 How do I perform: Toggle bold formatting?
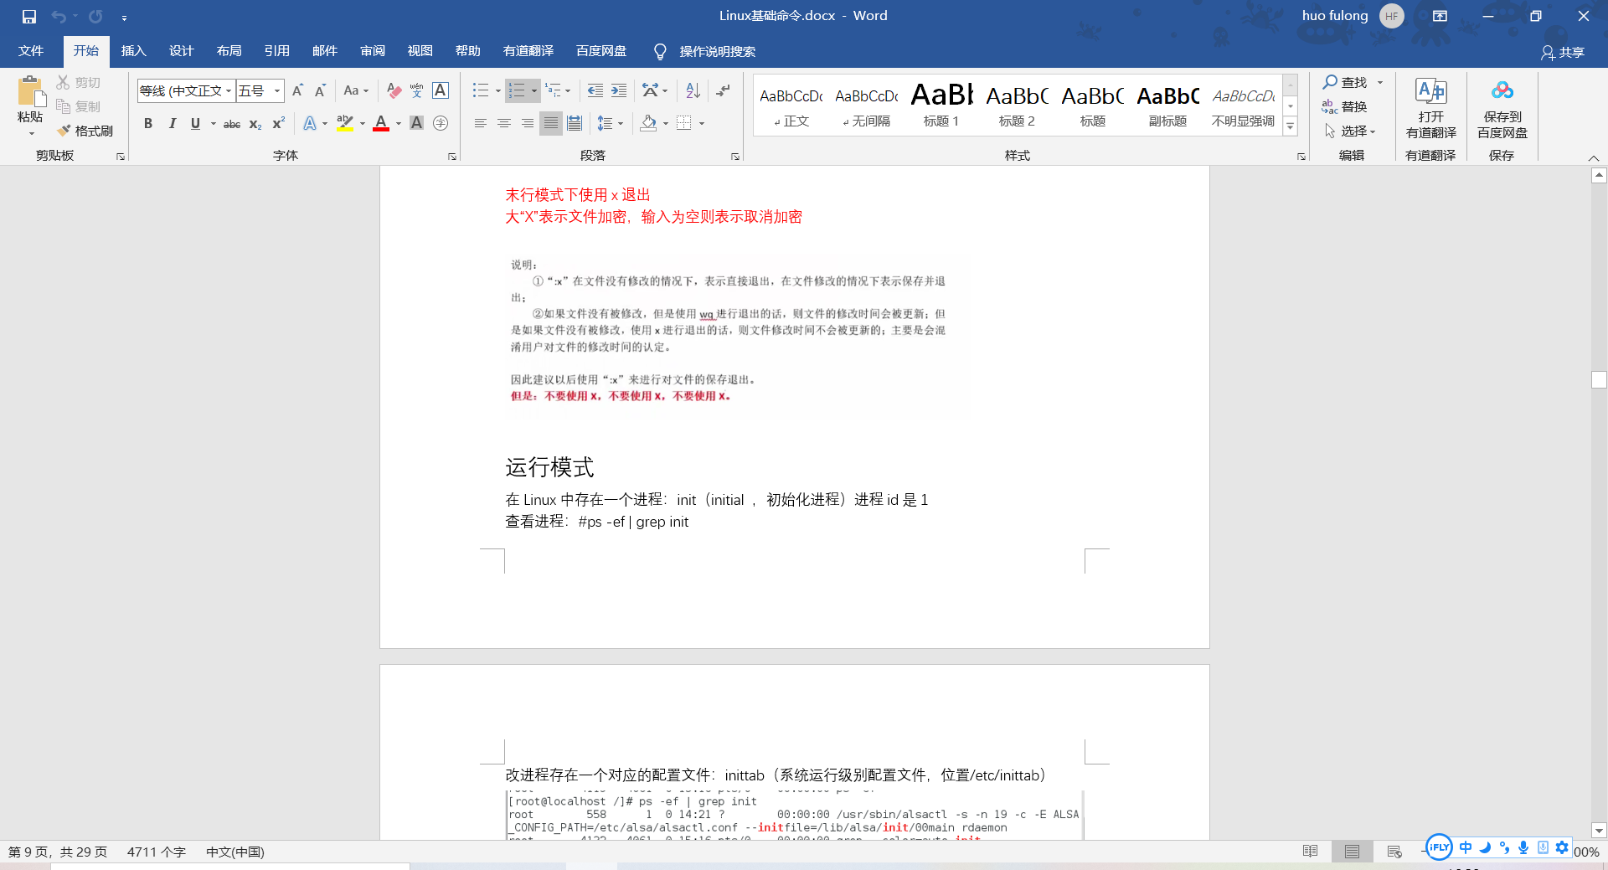(x=148, y=123)
